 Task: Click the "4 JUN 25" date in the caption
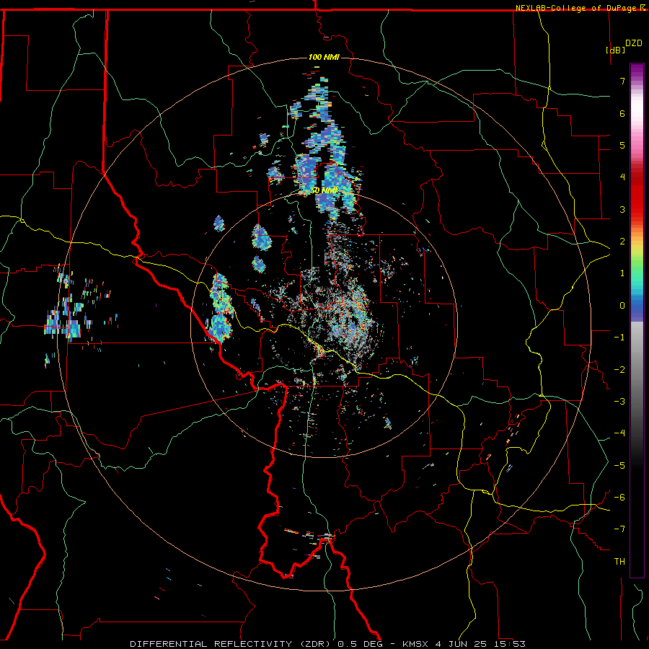click(x=460, y=644)
